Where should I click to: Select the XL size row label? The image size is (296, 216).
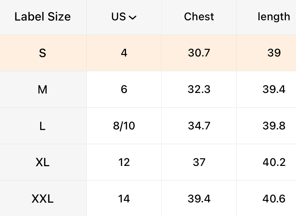click(x=42, y=162)
